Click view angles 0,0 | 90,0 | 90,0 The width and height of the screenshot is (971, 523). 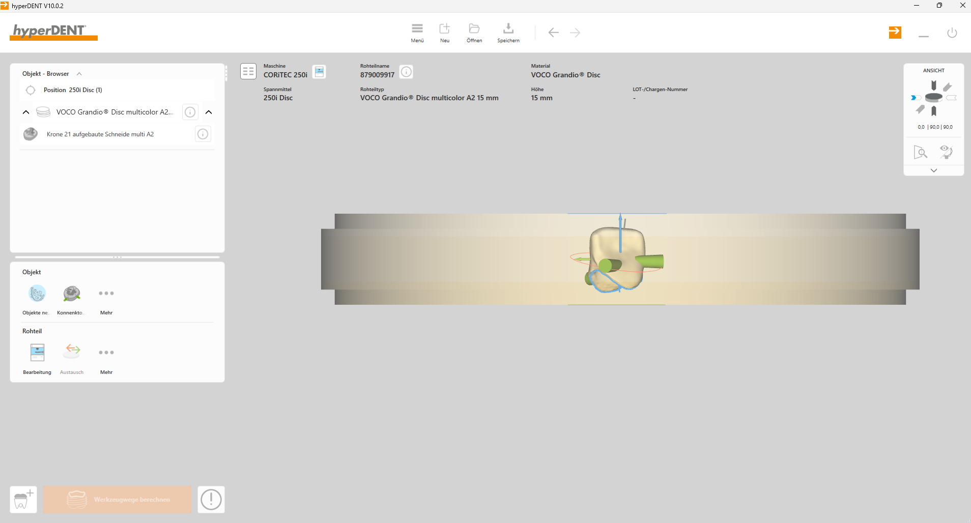(x=935, y=127)
